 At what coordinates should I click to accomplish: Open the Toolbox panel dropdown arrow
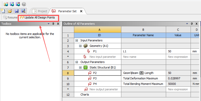(x=49, y=24)
